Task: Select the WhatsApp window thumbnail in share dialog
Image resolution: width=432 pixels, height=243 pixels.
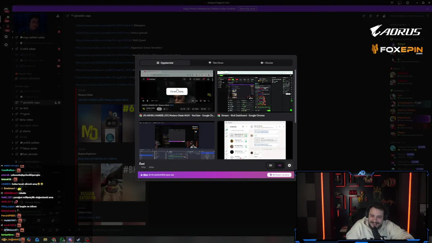Action: [x=255, y=140]
